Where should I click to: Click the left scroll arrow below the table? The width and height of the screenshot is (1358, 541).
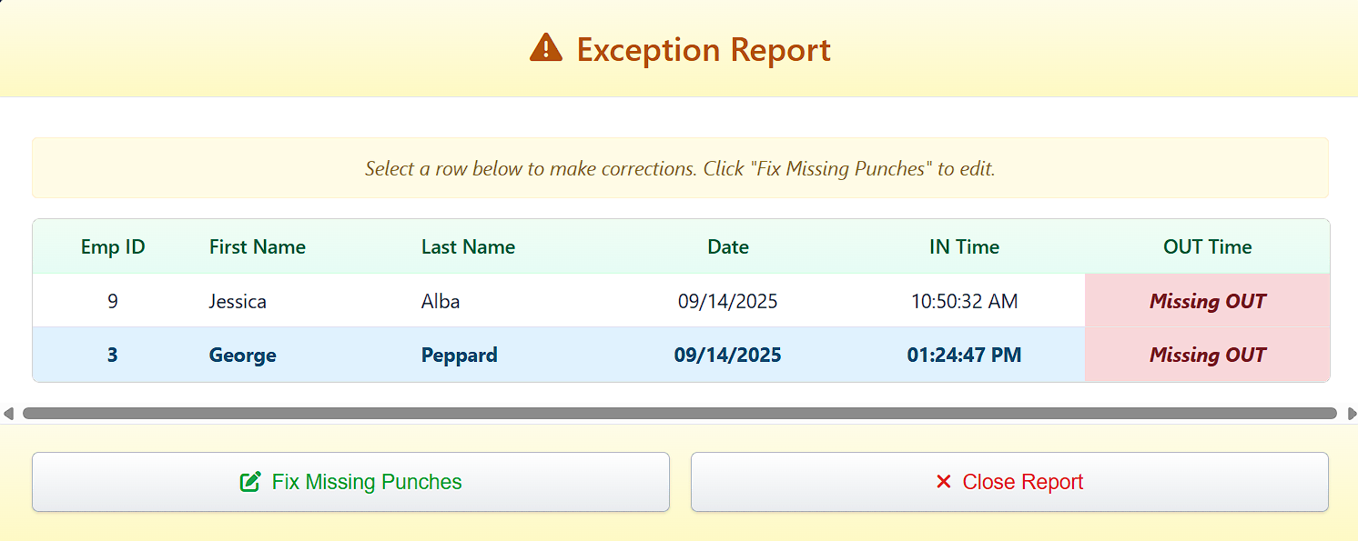(7, 414)
